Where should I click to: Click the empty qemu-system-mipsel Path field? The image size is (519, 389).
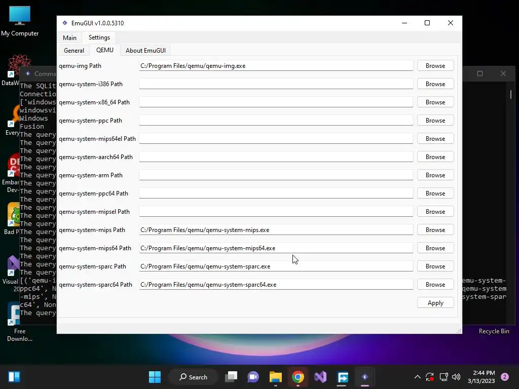[x=276, y=211]
